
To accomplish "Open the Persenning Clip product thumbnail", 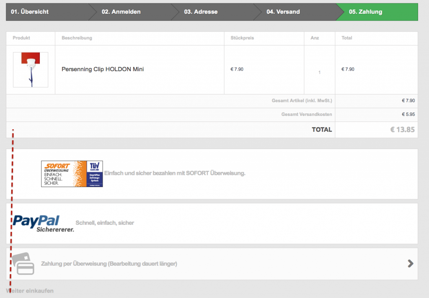I will point(31,69).
